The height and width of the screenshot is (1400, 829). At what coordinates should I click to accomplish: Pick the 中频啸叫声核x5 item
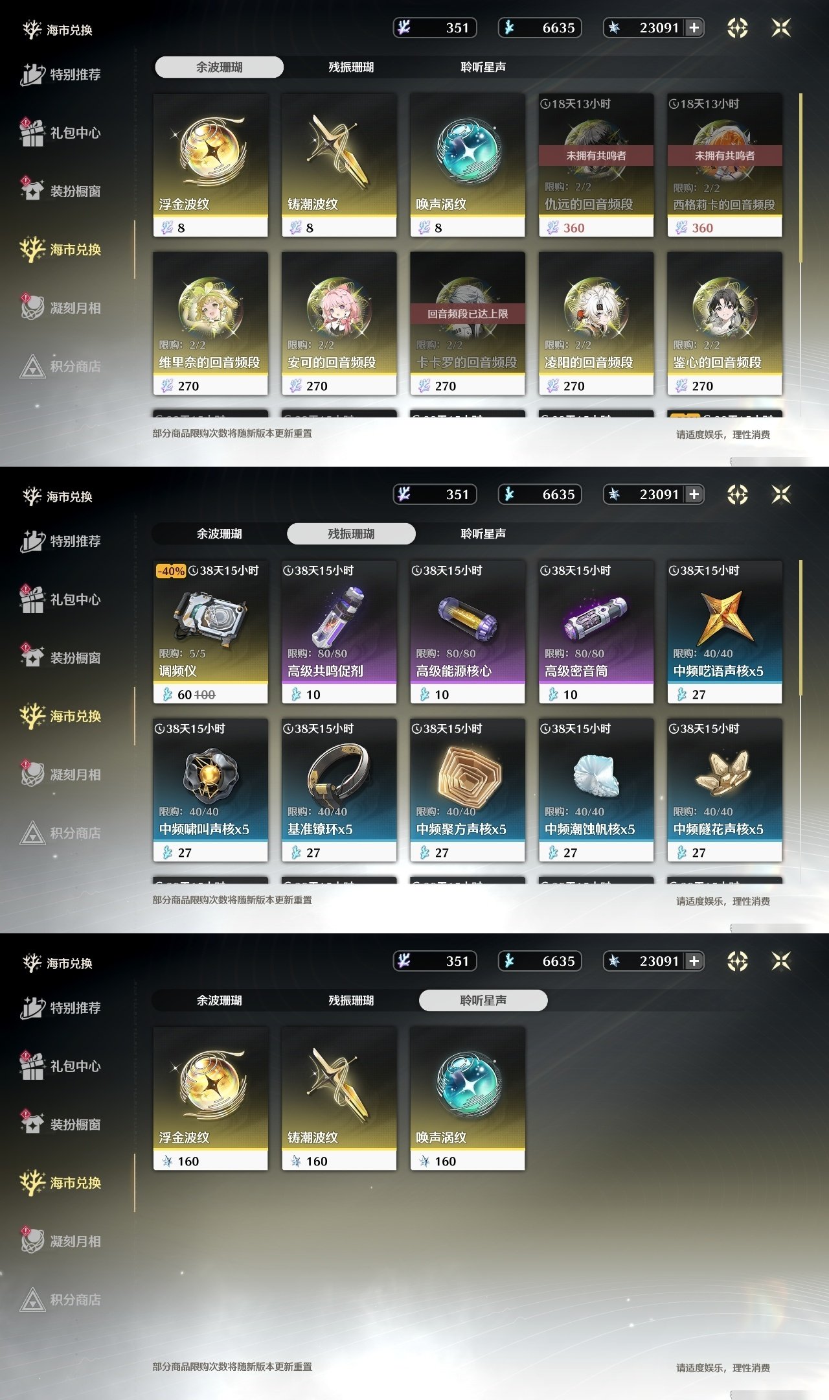click(210, 790)
